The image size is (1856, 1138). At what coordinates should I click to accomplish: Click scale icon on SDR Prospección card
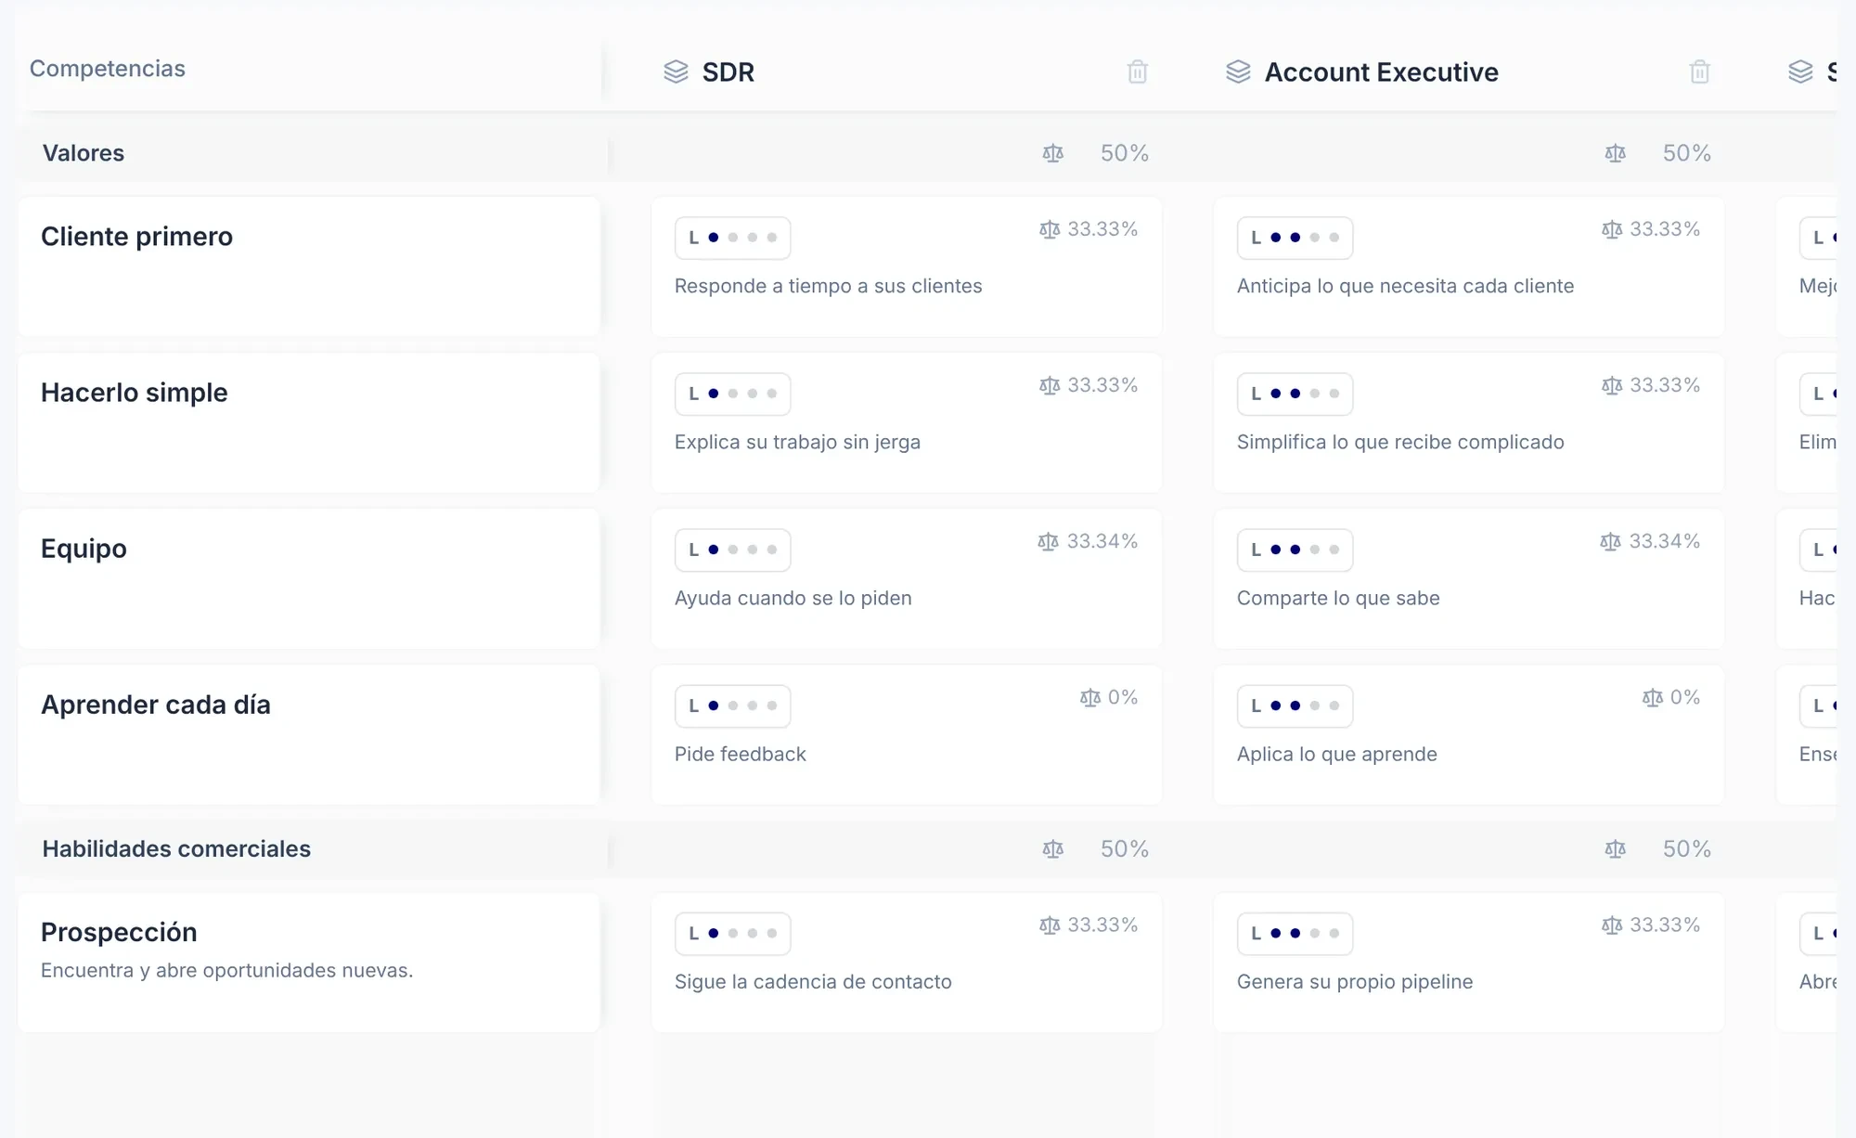(1050, 925)
